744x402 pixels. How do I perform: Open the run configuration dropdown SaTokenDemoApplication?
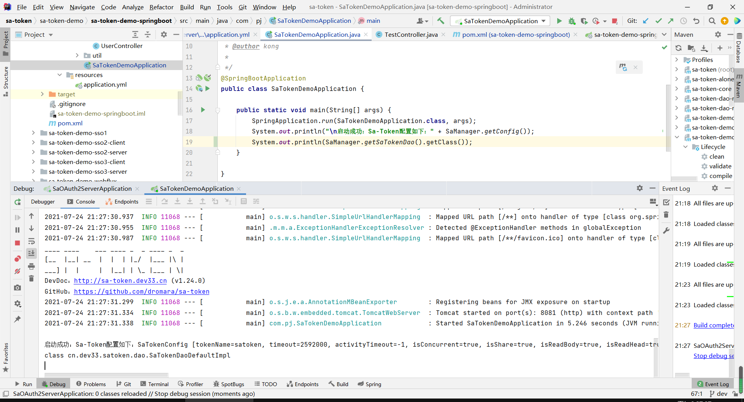501,21
